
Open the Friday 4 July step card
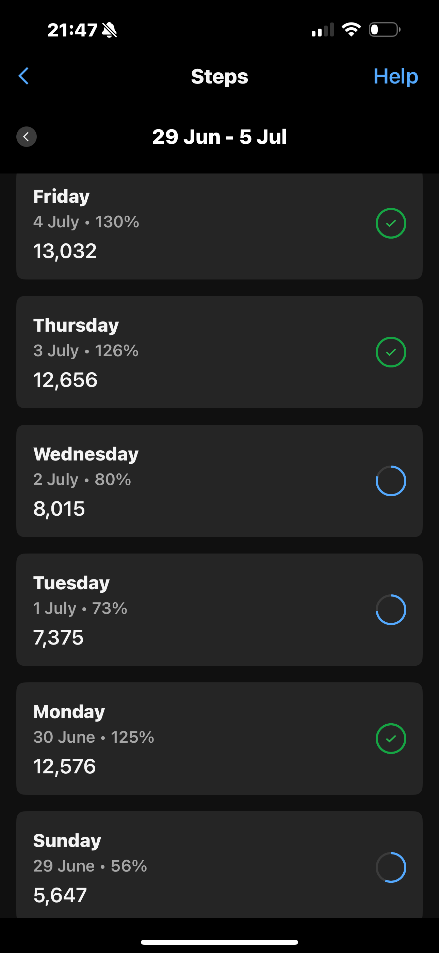tap(219, 226)
